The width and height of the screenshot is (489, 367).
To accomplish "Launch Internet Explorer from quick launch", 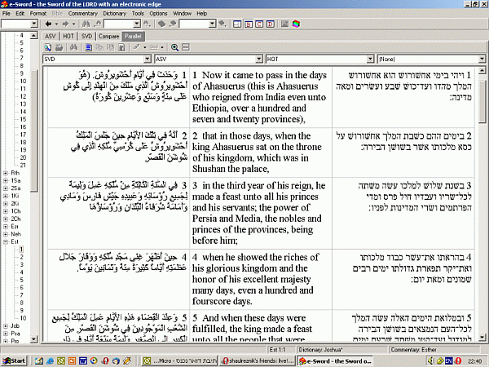I will click(x=51, y=361).
